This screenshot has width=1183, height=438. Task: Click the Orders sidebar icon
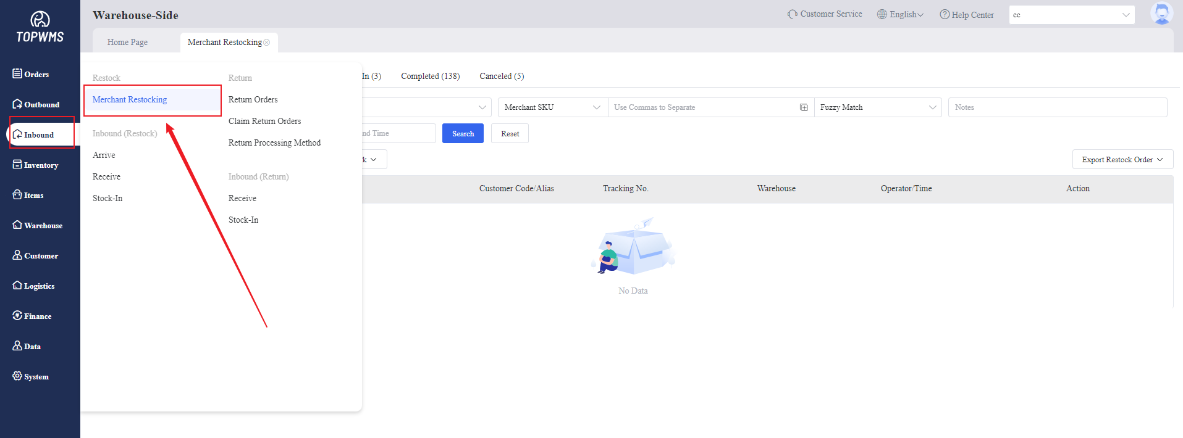click(18, 74)
